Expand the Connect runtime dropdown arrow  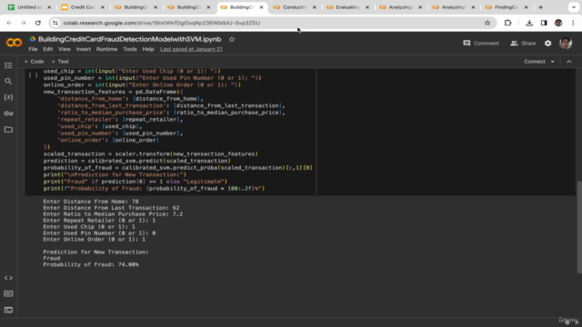(x=552, y=62)
